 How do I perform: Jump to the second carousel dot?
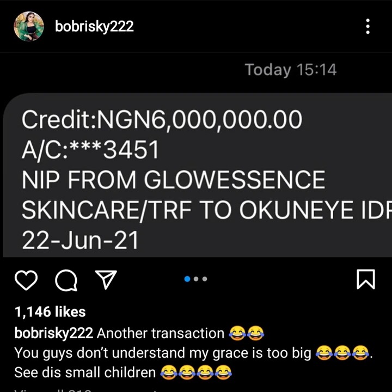click(196, 279)
